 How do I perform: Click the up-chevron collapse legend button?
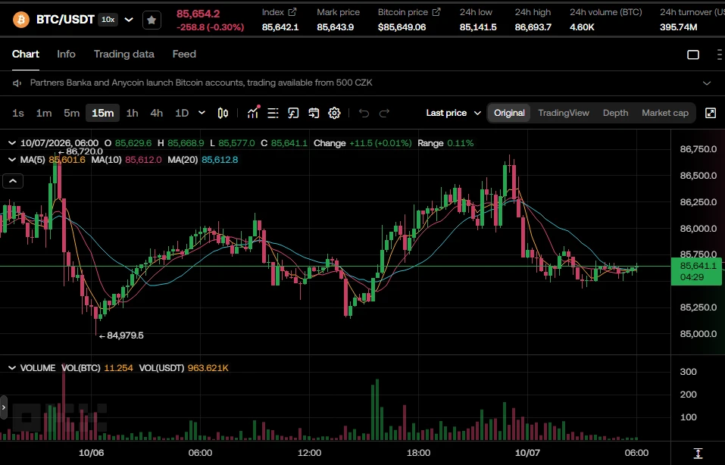[13, 181]
